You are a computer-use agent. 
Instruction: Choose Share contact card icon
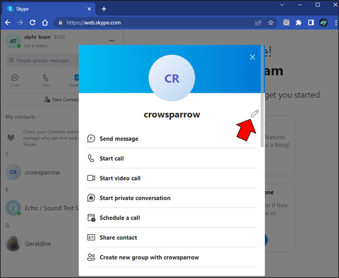click(x=91, y=237)
